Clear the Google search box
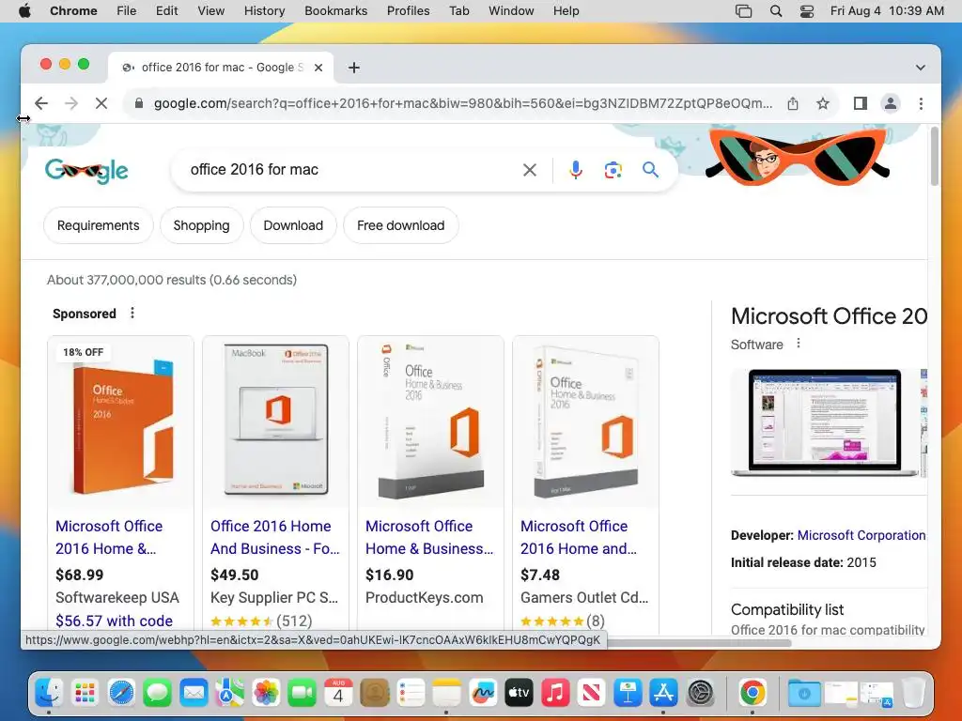The image size is (962, 721). tap(530, 170)
